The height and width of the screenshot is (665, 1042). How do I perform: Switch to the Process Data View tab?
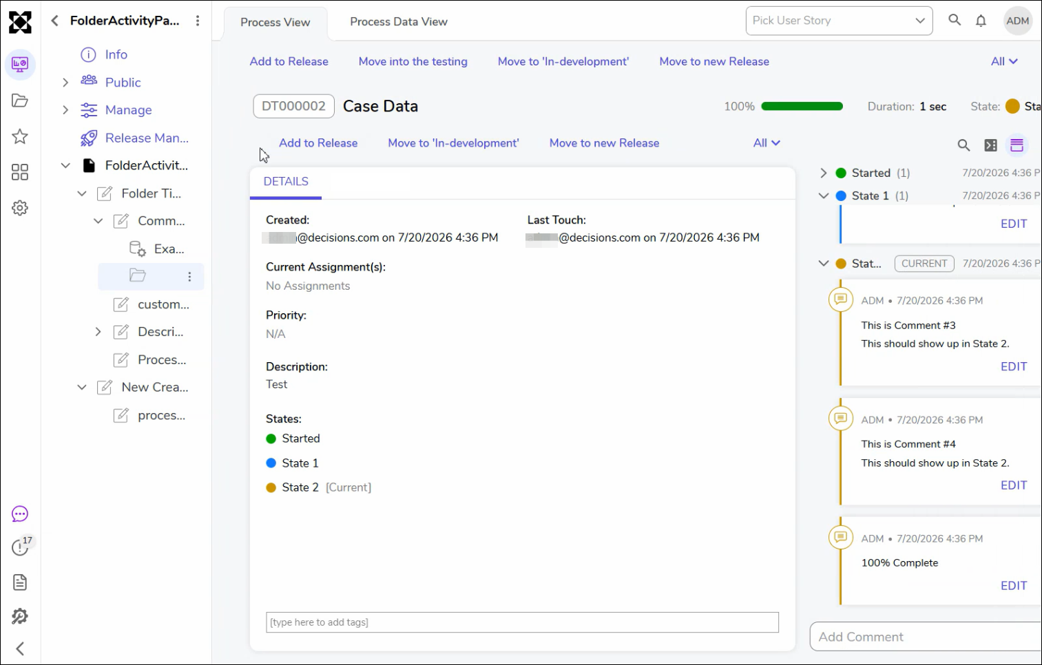tap(399, 21)
